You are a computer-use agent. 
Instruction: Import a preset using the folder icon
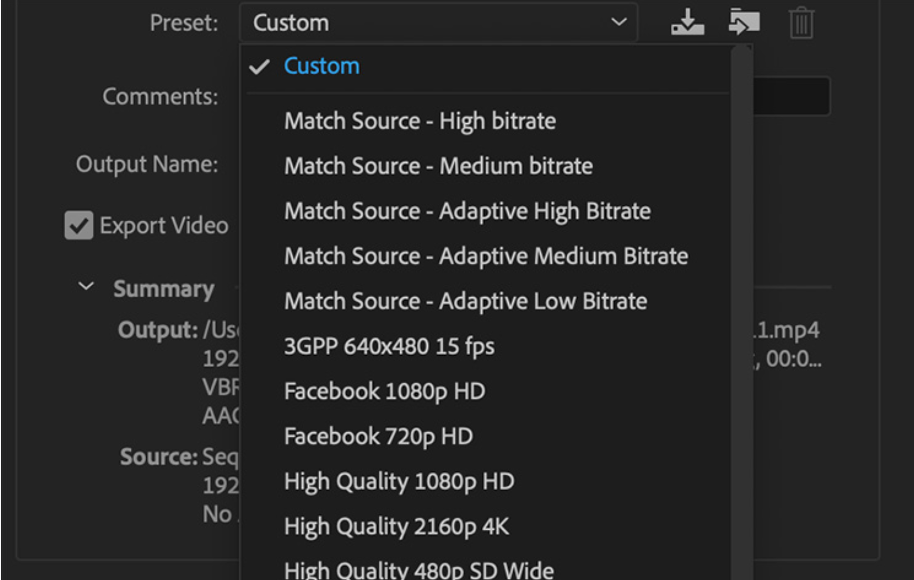coord(743,23)
